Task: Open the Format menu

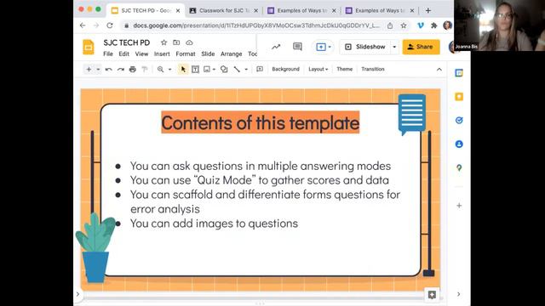Action: pos(186,54)
